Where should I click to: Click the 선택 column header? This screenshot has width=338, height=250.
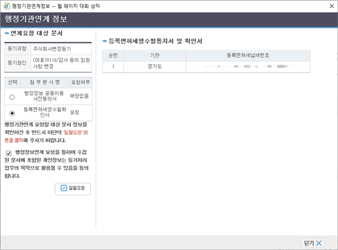pyautogui.click(x=13, y=82)
